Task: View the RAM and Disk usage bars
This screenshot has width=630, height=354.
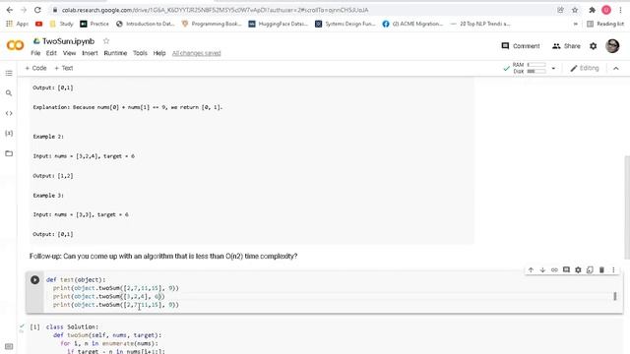Action: coord(530,68)
